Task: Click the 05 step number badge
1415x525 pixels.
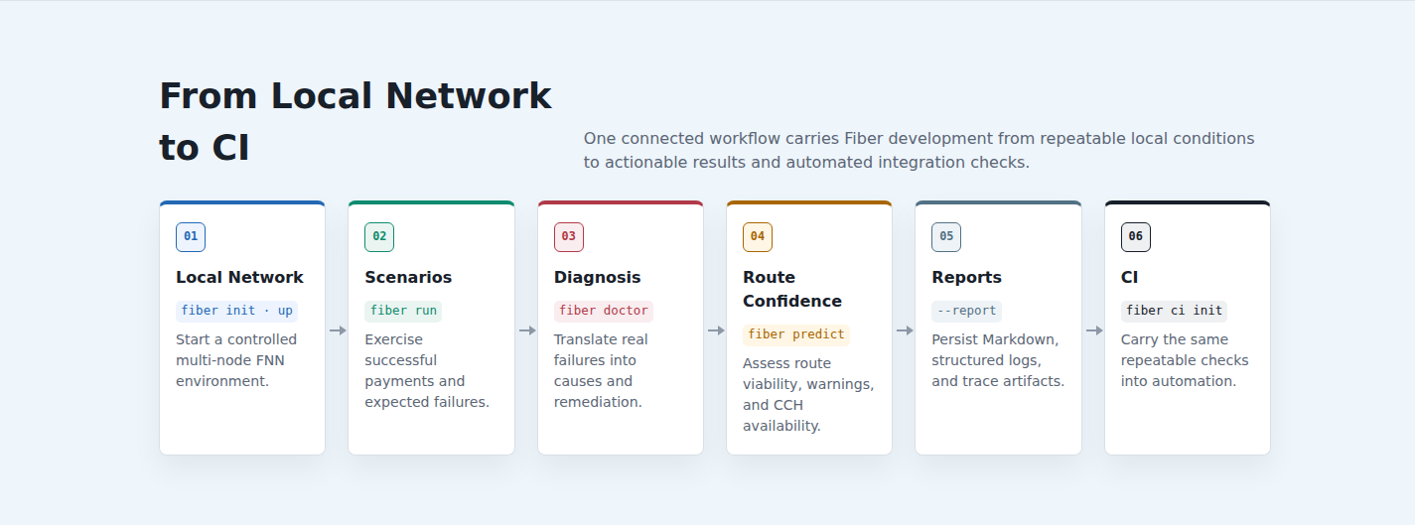Action: pyautogui.click(x=946, y=237)
